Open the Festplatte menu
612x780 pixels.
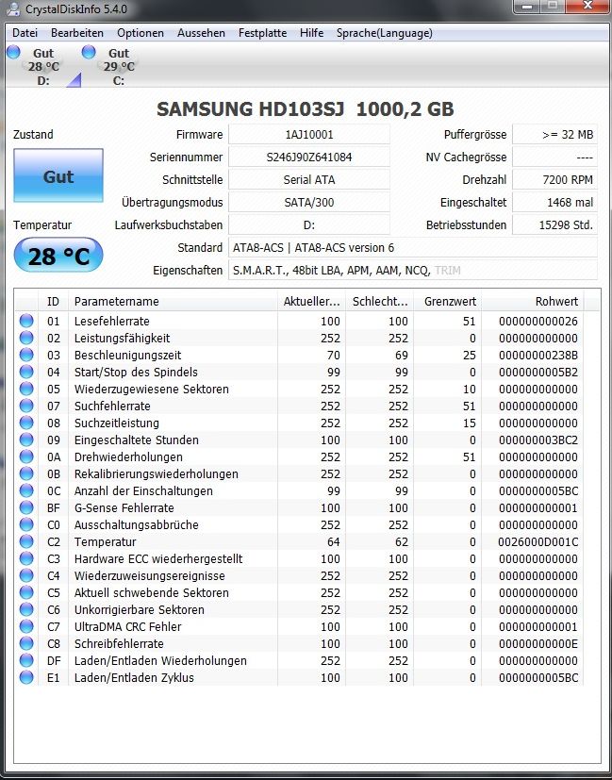point(262,33)
